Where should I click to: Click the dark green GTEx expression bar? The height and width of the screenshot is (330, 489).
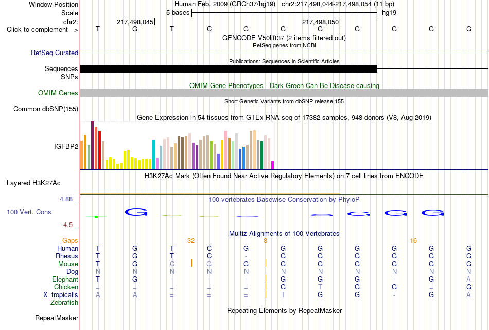(x=261, y=155)
